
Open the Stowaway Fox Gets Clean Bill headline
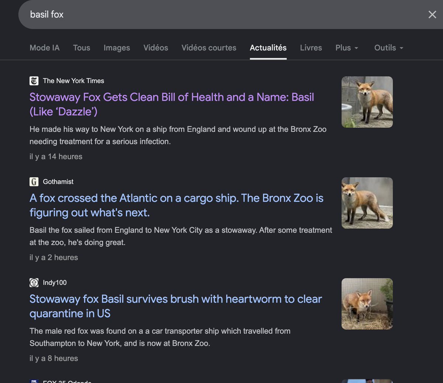point(172,104)
